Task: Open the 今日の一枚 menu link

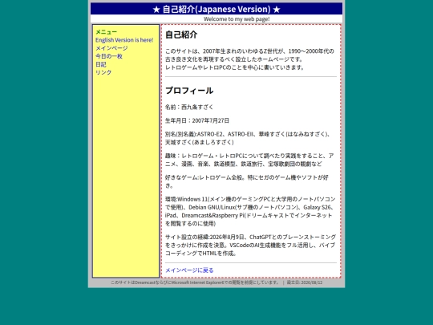Action: (109, 56)
